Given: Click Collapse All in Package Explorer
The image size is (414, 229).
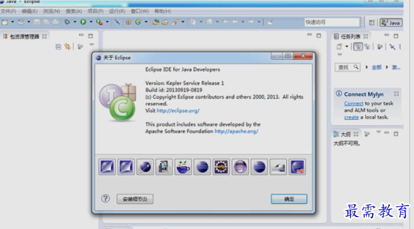Looking at the screenshot, I should point(58,47).
